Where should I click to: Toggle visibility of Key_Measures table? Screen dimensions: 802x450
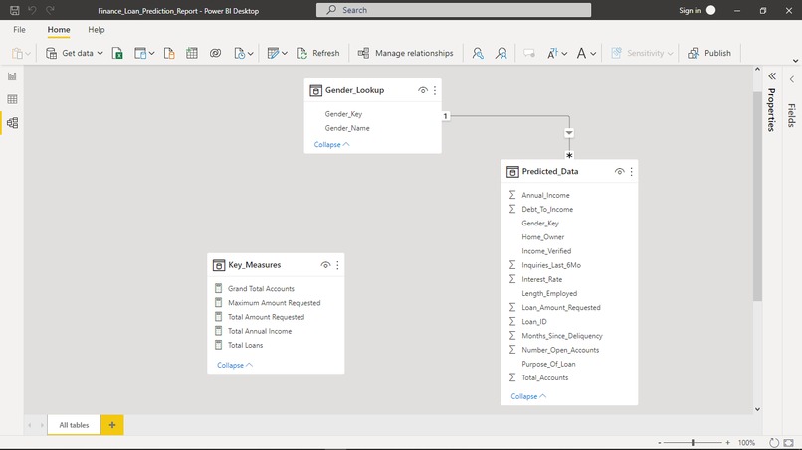(325, 265)
